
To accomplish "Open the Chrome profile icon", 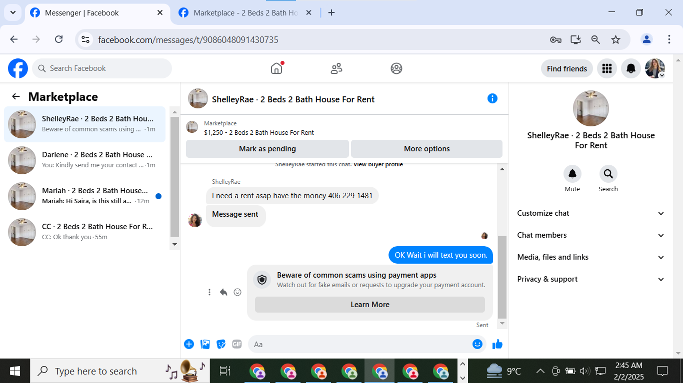I will 646,39.
